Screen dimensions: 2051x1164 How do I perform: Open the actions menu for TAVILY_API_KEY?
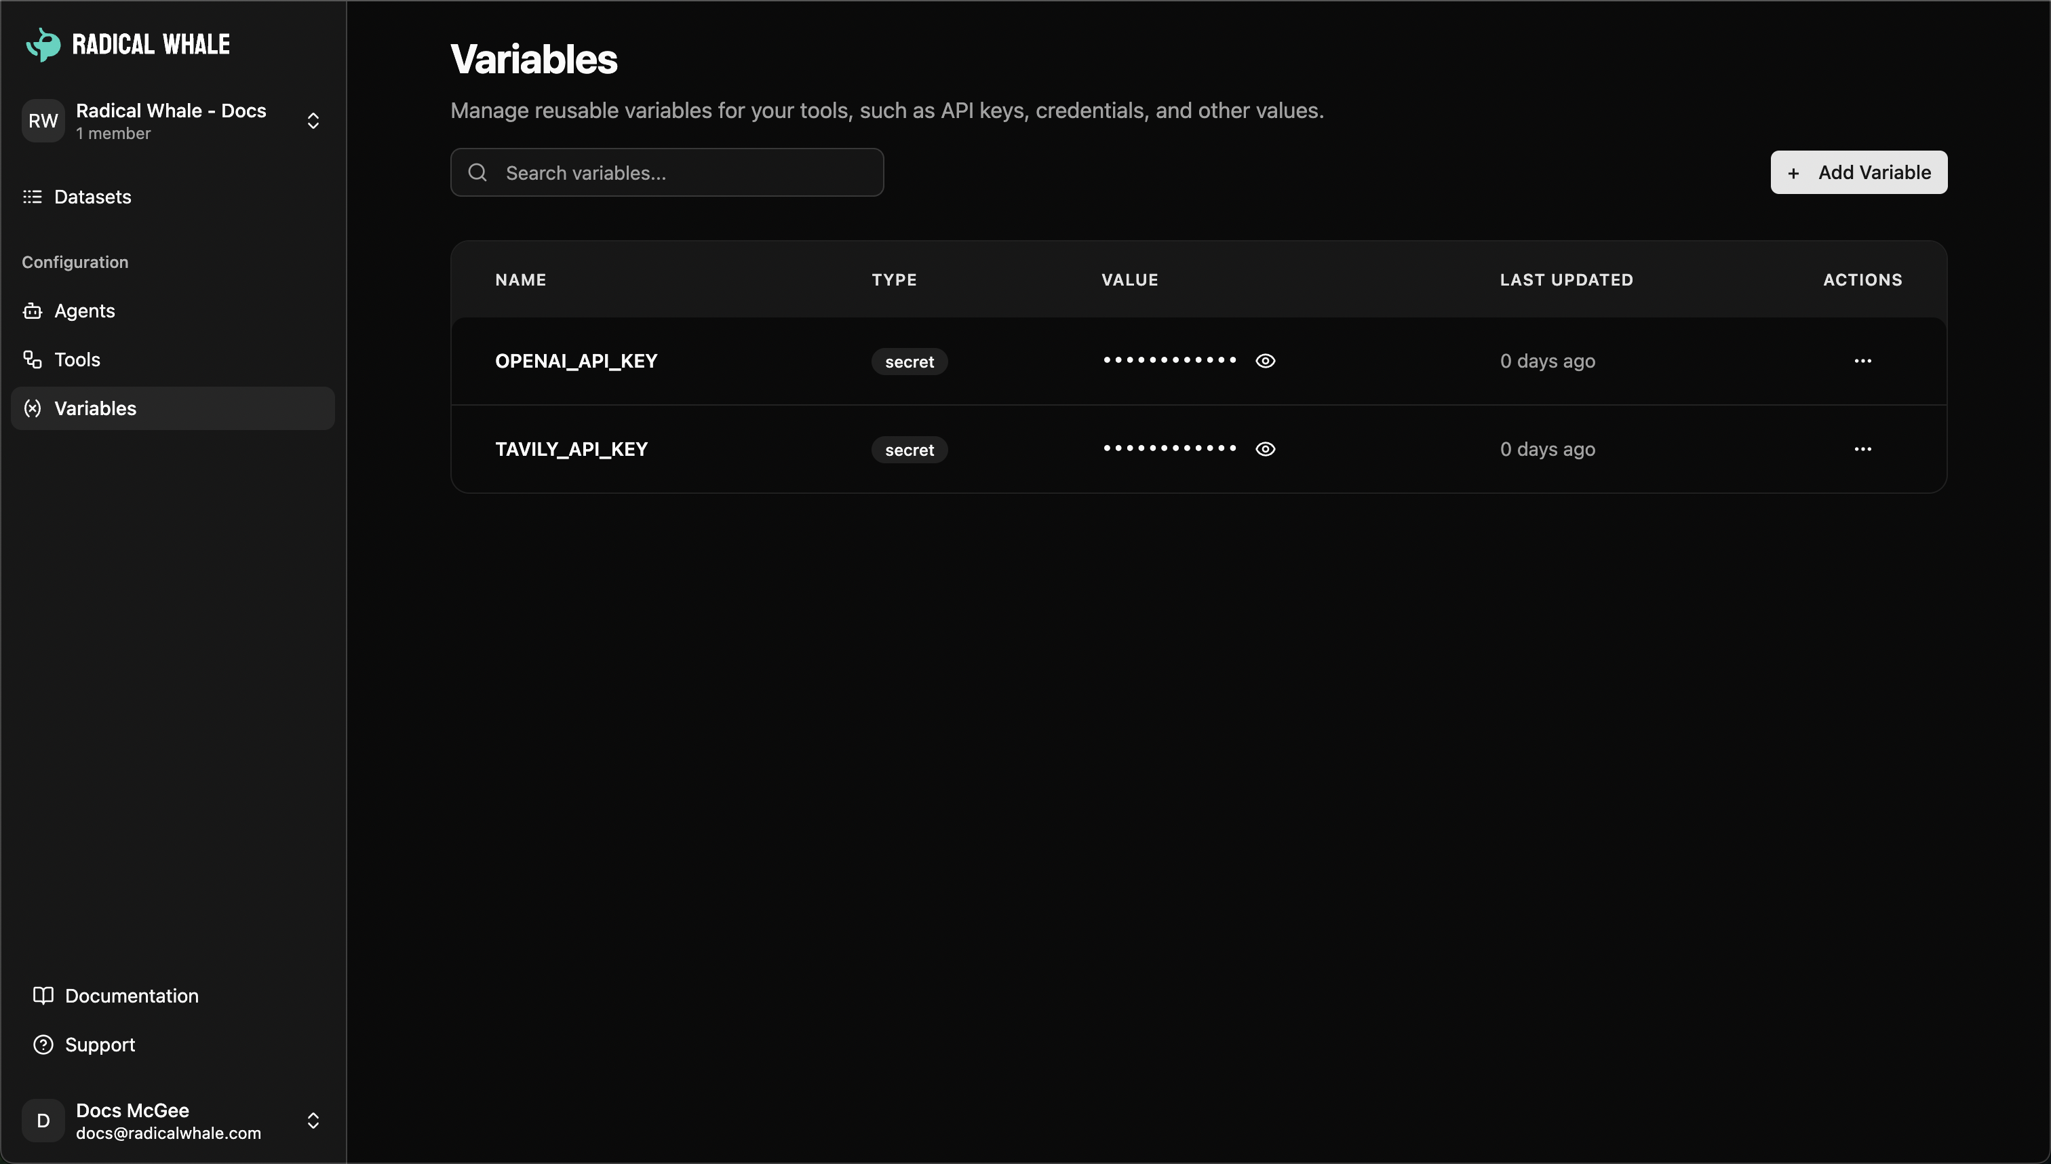click(x=1863, y=448)
